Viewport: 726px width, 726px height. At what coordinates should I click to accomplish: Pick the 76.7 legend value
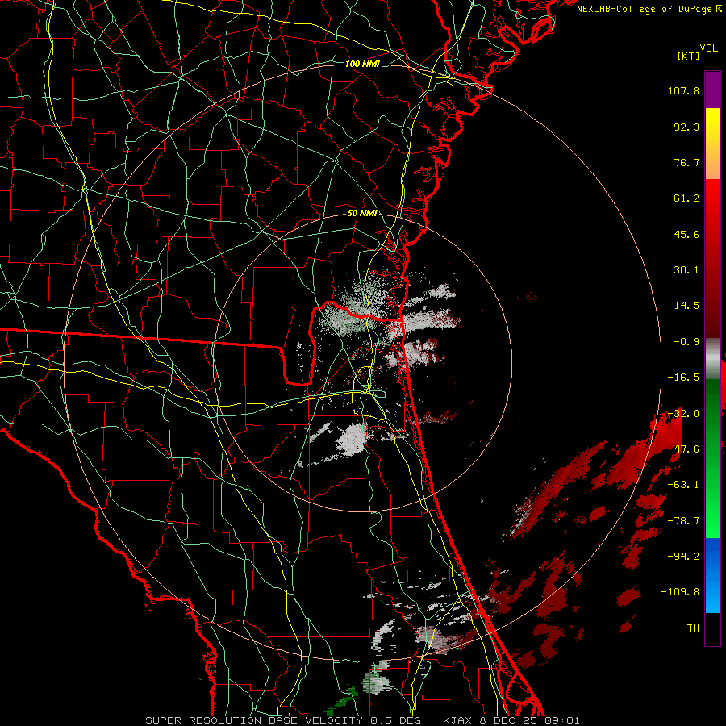[686, 162]
